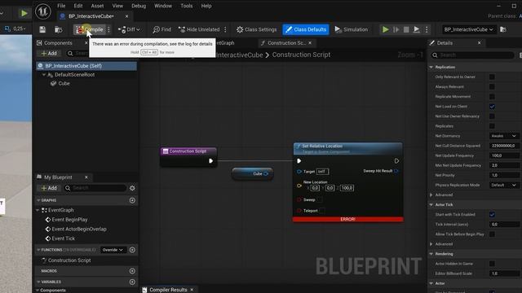The width and height of the screenshot is (522, 293).
Task: Open Class Settings
Action: coord(256,29)
